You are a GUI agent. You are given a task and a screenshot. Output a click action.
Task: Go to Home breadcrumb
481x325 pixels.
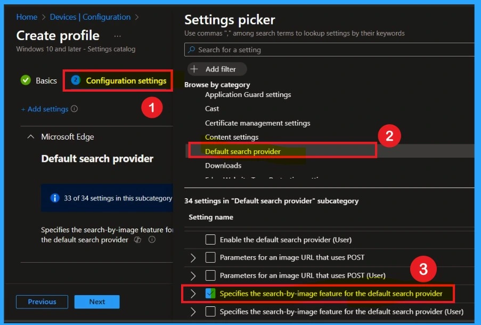27,17
